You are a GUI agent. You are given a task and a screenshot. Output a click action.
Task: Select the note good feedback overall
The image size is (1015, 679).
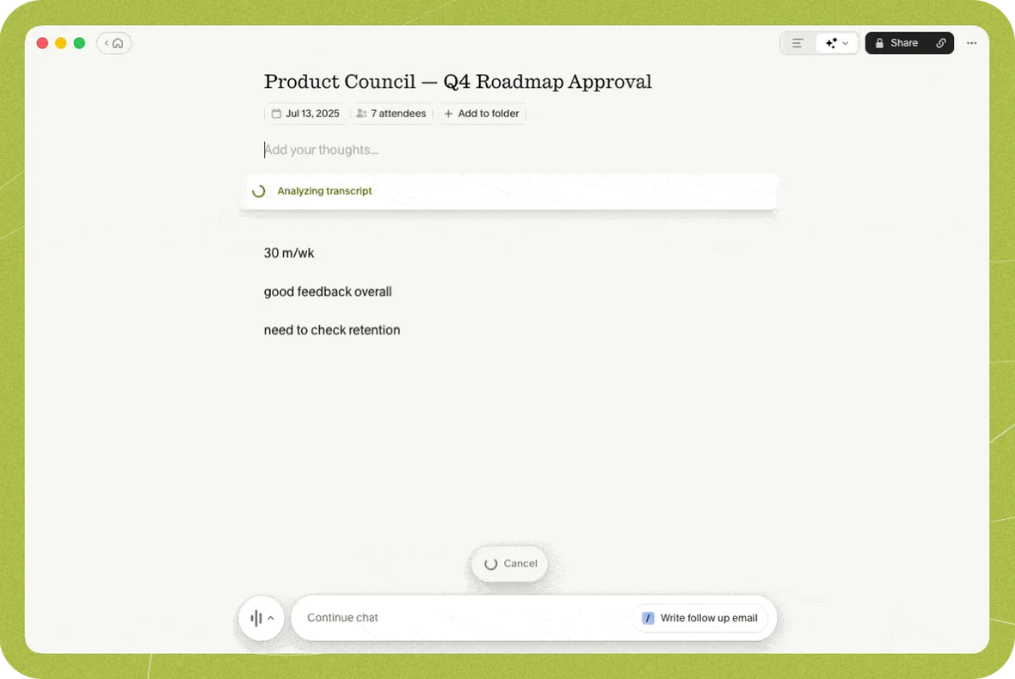[328, 293]
